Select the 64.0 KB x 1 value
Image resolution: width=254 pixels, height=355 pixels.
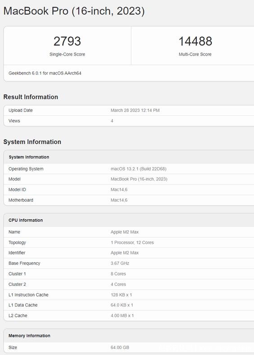pyautogui.click(x=122, y=305)
